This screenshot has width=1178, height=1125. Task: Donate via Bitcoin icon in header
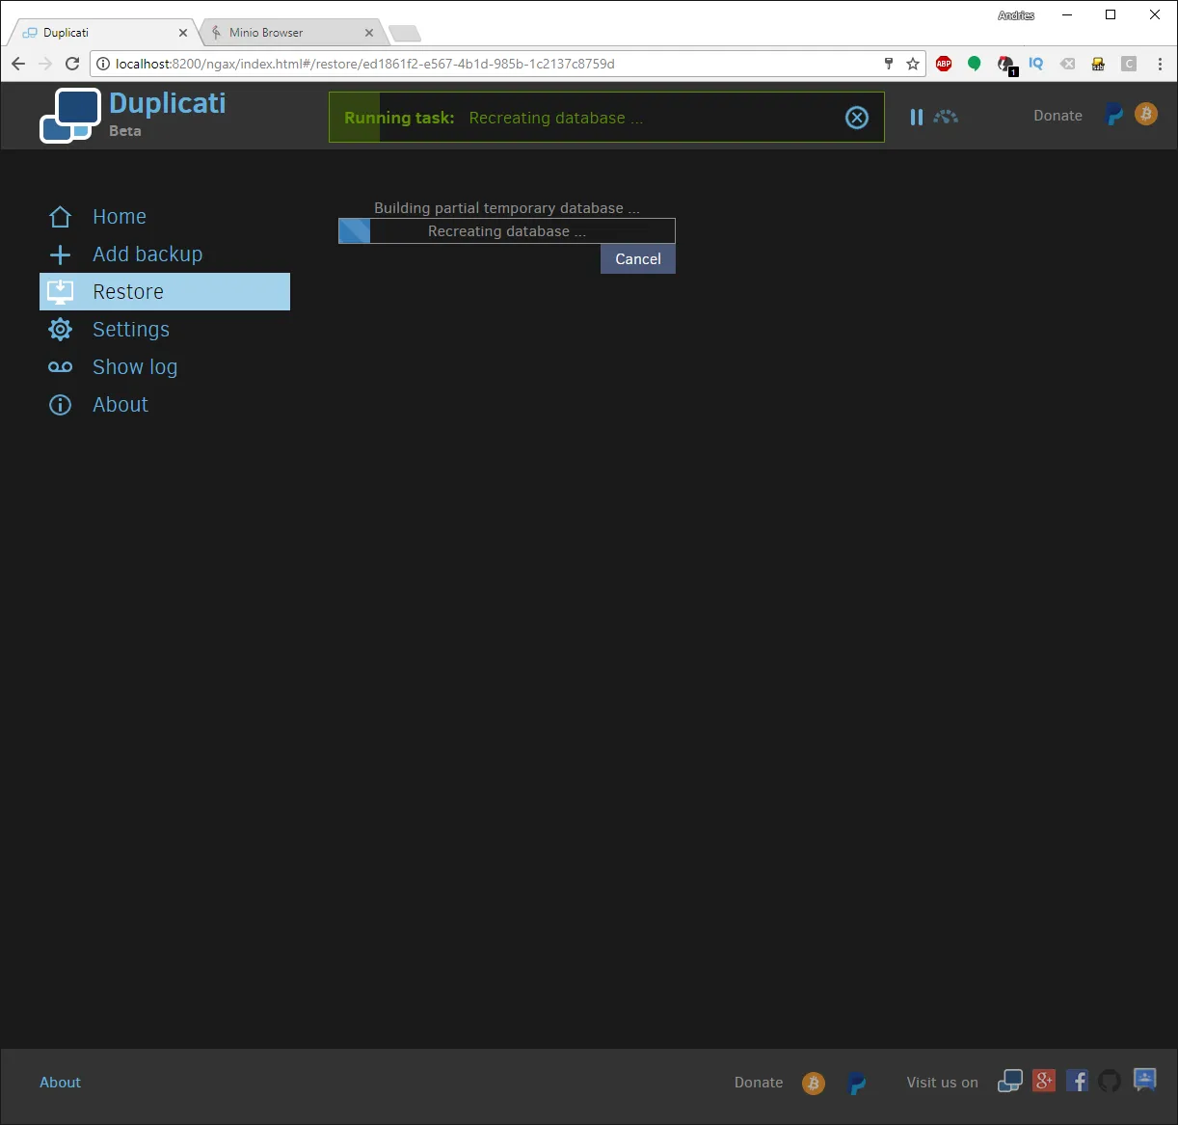[x=1146, y=114]
